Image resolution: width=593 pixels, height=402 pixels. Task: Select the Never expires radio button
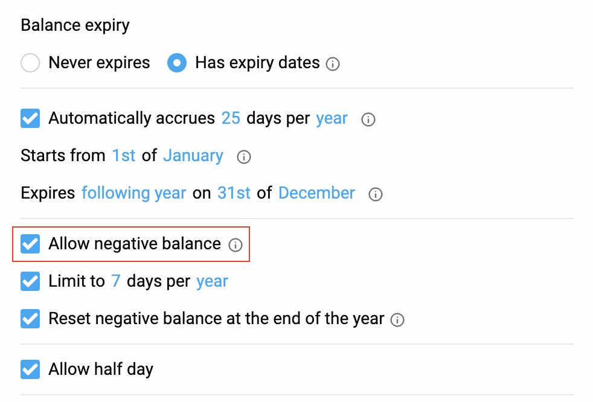(x=30, y=63)
